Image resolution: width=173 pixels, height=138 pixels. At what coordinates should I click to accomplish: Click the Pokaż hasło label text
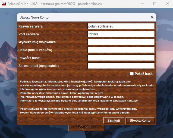pyautogui.click(x=144, y=73)
